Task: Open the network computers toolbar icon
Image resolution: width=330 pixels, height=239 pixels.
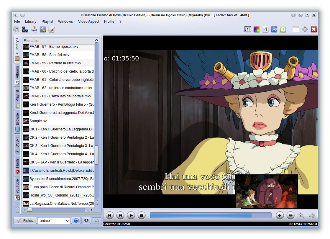Action: [25, 29]
